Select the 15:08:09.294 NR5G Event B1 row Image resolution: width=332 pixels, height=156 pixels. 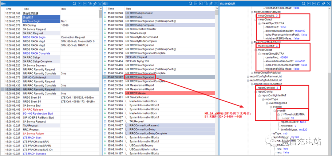point(50,97)
